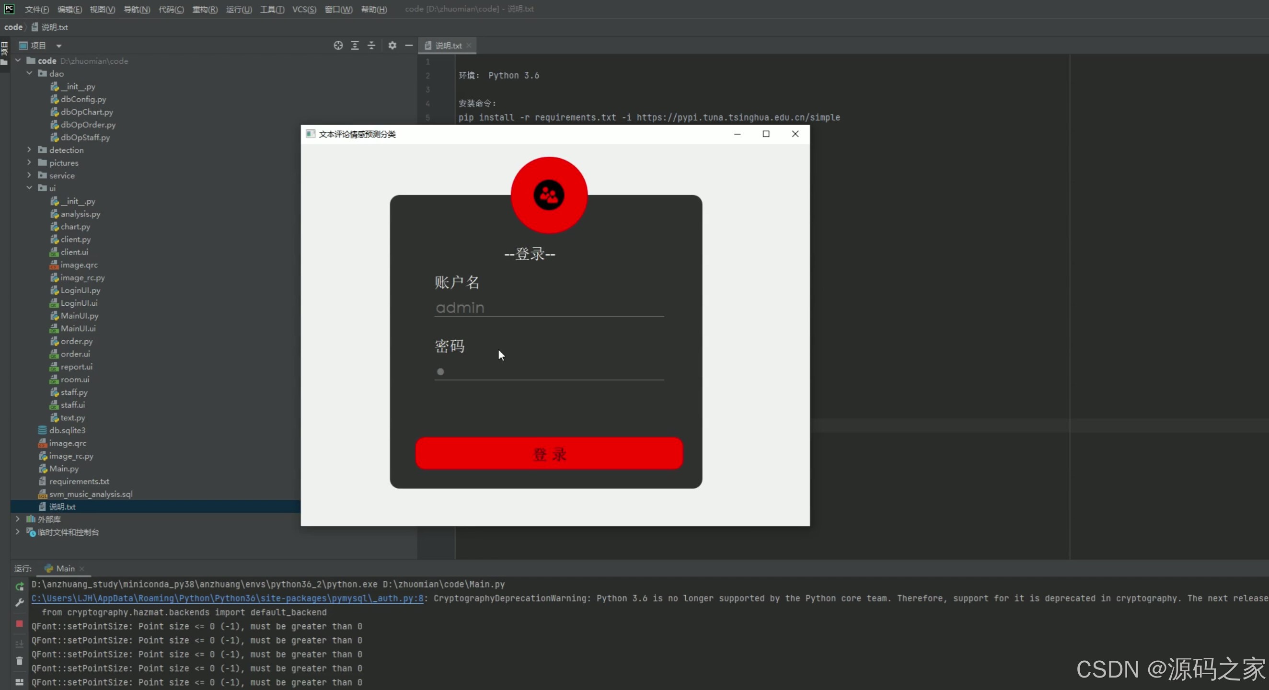Click the 密码 password field
This screenshot has height=690, width=1269.
pyautogui.click(x=549, y=371)
